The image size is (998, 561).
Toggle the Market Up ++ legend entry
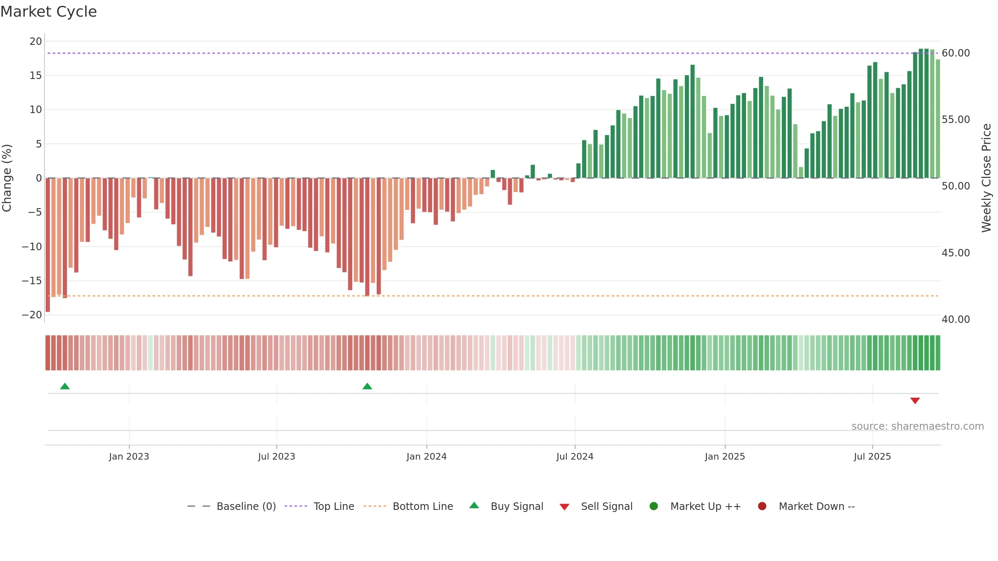coord(695,506)
